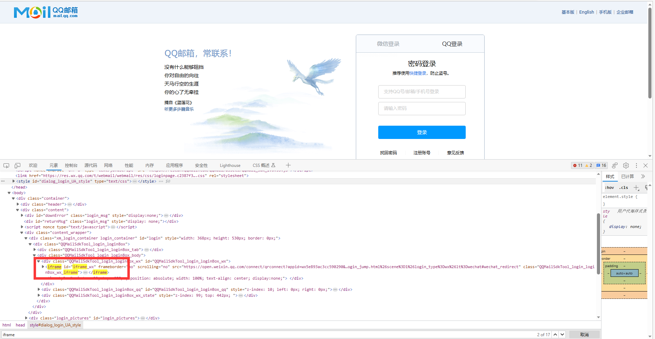655x339 pixels.
Task: Select the inspect element tool in DevTools
Action: pos(6,165)
